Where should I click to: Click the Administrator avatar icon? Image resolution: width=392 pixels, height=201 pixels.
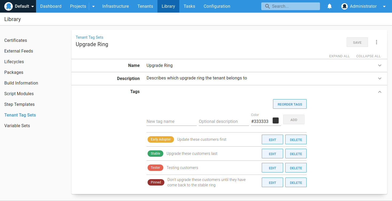[x=344, y=6]
